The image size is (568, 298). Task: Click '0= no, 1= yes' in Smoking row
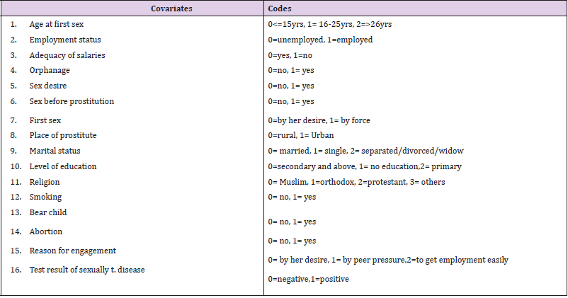pos(292,197)
